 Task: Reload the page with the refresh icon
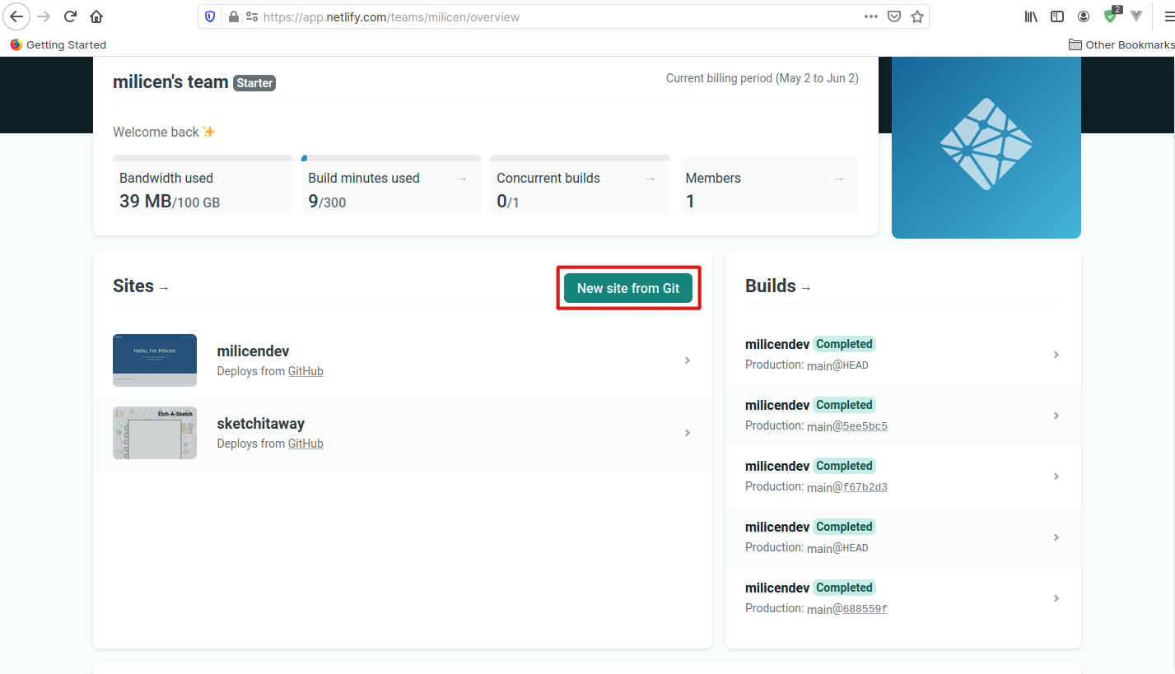pos(70,16)
